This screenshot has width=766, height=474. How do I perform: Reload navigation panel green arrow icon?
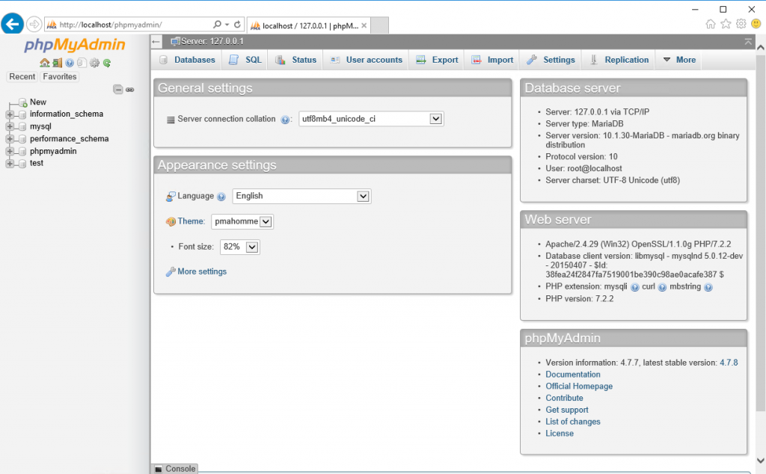[x=107, y=63]
